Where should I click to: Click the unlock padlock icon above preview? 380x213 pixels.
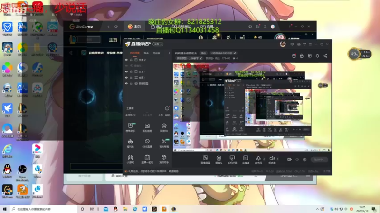[x=302, y=56]
